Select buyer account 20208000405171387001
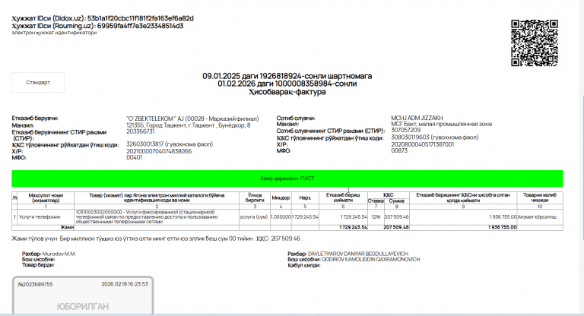 pos(422,144)
